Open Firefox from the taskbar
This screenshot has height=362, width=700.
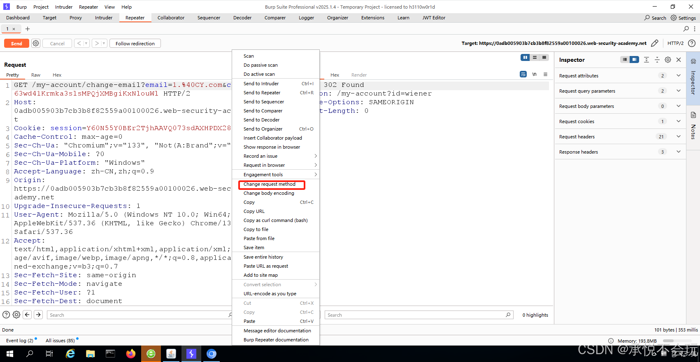click(x=131, y=354)
